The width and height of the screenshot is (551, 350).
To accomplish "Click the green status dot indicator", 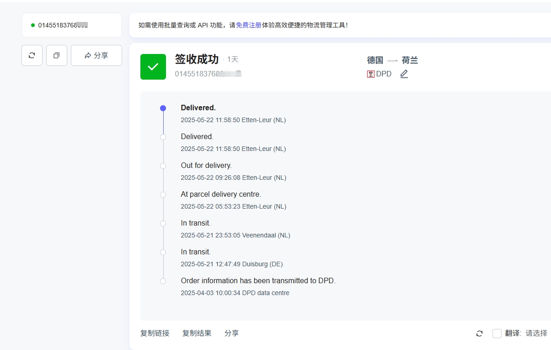I will [32, 25].
